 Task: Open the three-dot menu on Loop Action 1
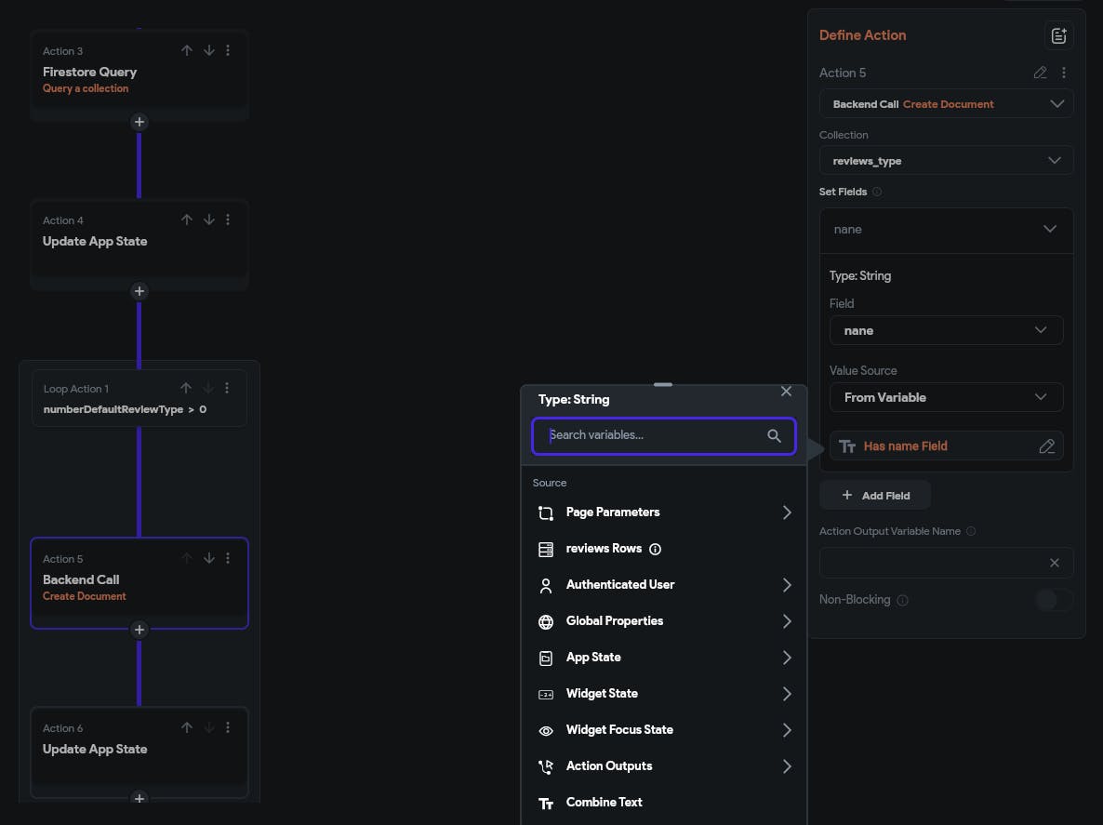point(227,388)
